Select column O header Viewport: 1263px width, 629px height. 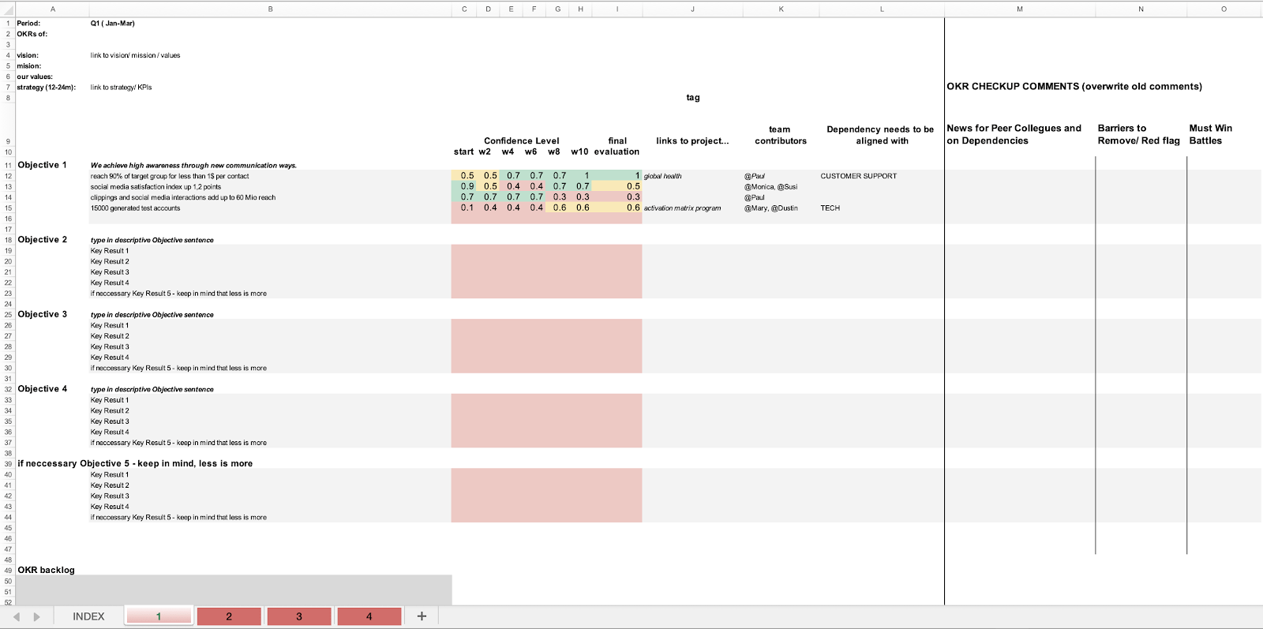tap(1224, 9)
